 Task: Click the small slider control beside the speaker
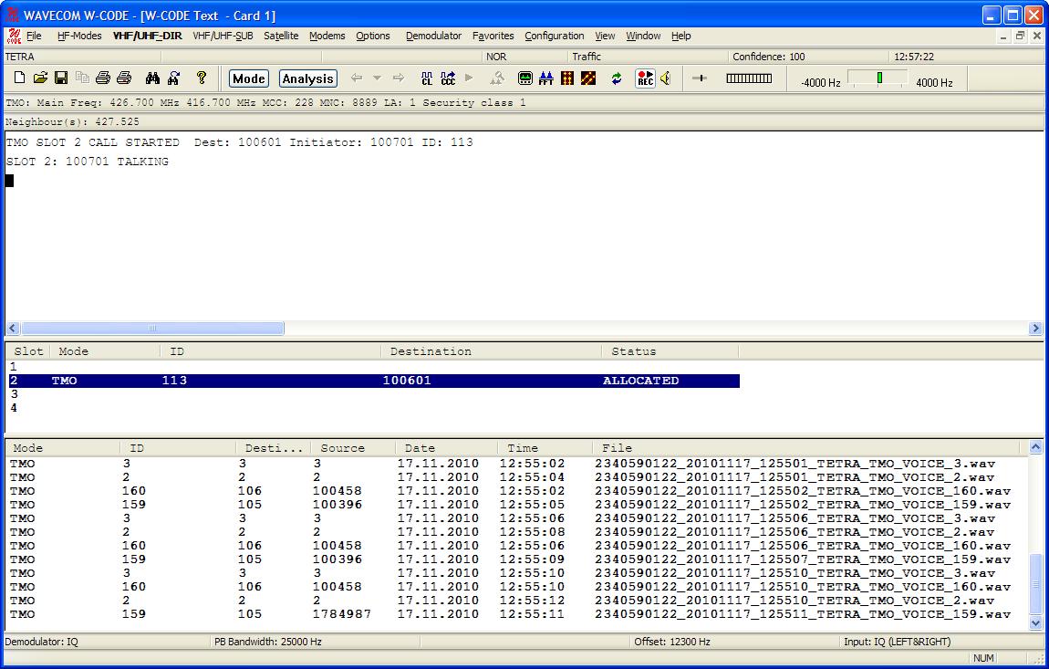699,78
